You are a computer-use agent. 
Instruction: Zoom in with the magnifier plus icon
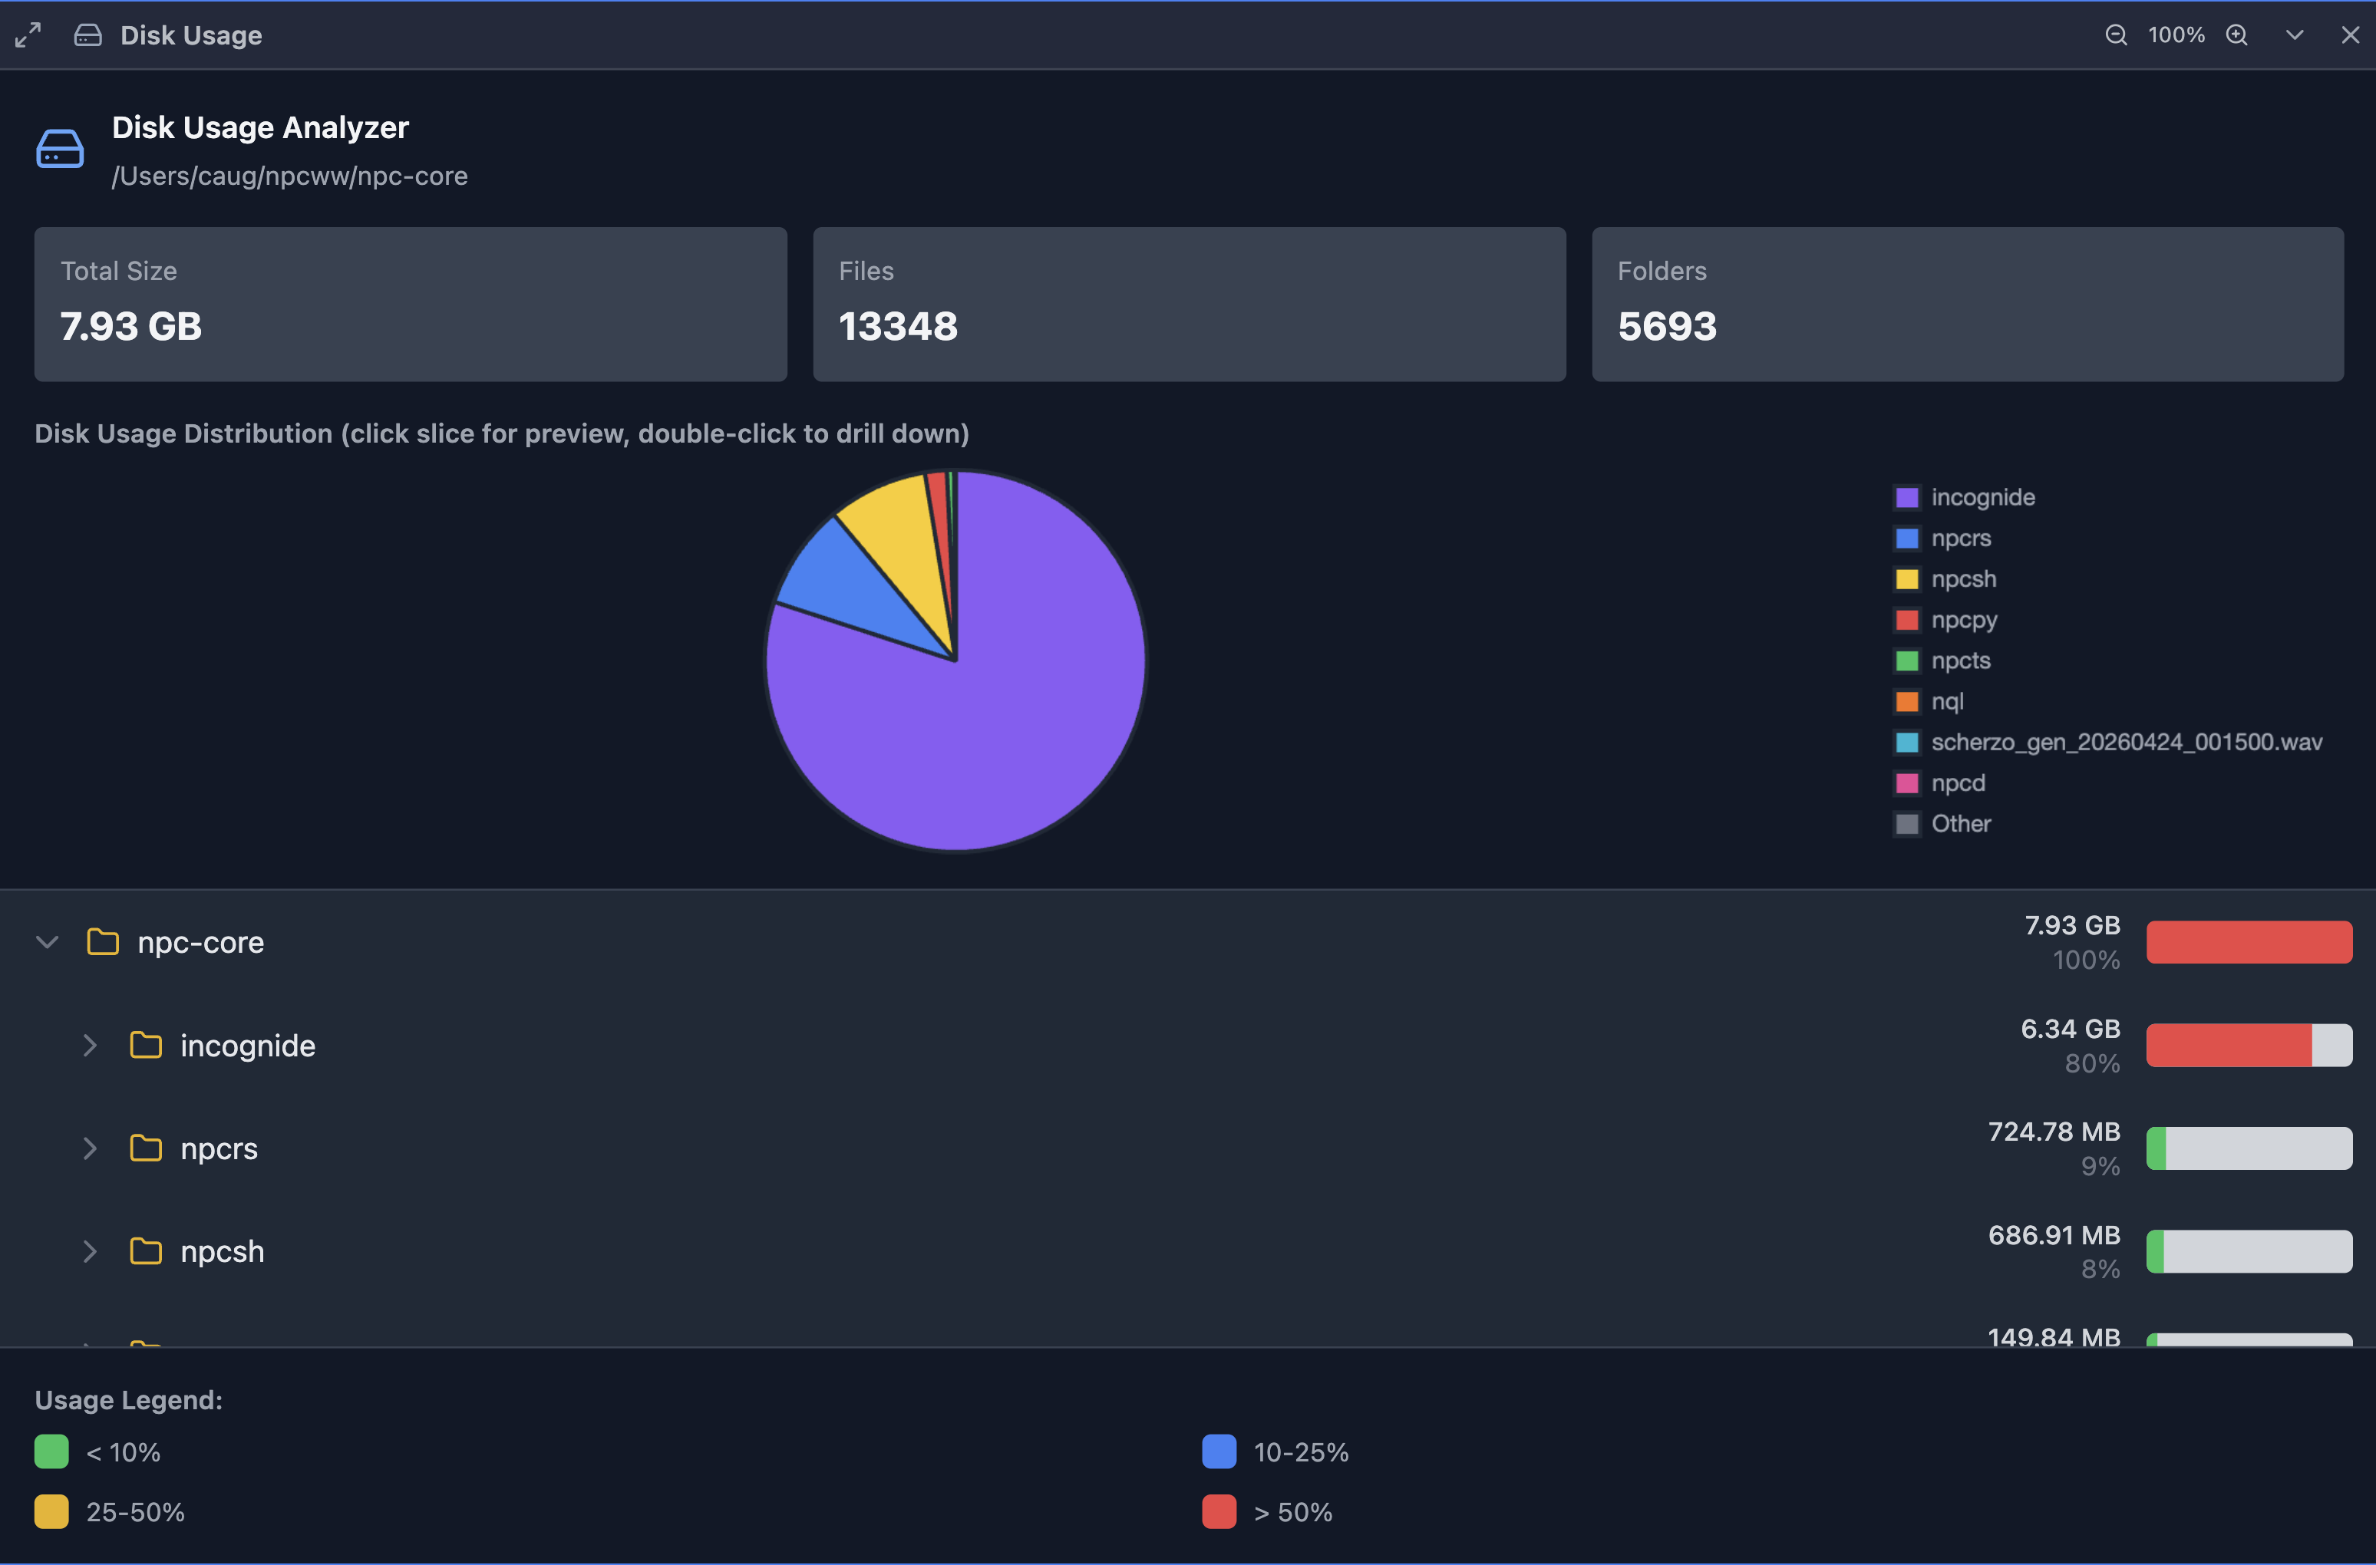pos(2237,35)
